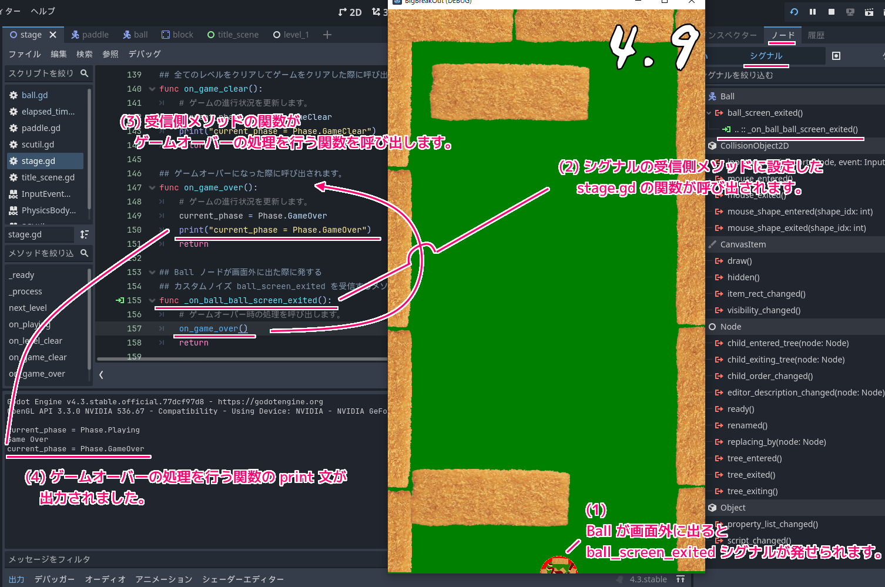
Task: Collapse the ball_screen_exited() signal entry
Action: tap(709, 113)
